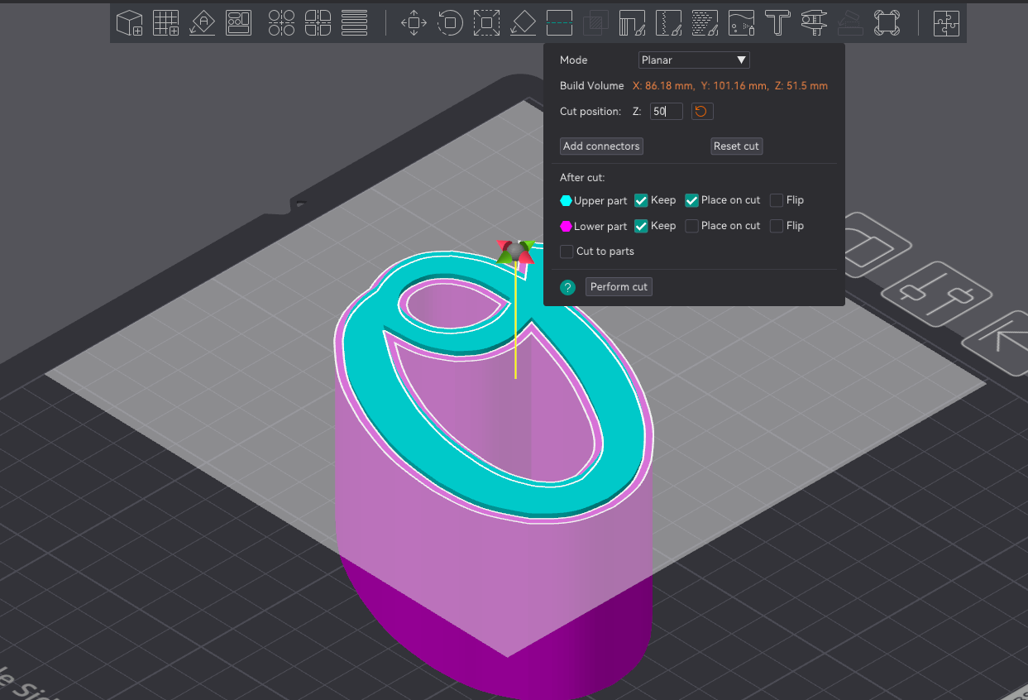Open the Assembly view puzzle icon
This screenshot has width=1028, height=700.
(946, 22)
